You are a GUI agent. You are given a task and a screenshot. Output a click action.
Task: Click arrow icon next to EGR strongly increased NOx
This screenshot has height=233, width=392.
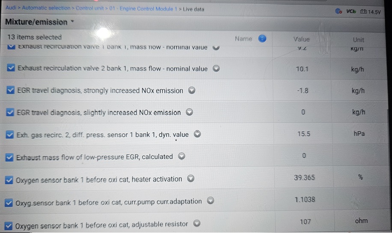coord(192,90)
